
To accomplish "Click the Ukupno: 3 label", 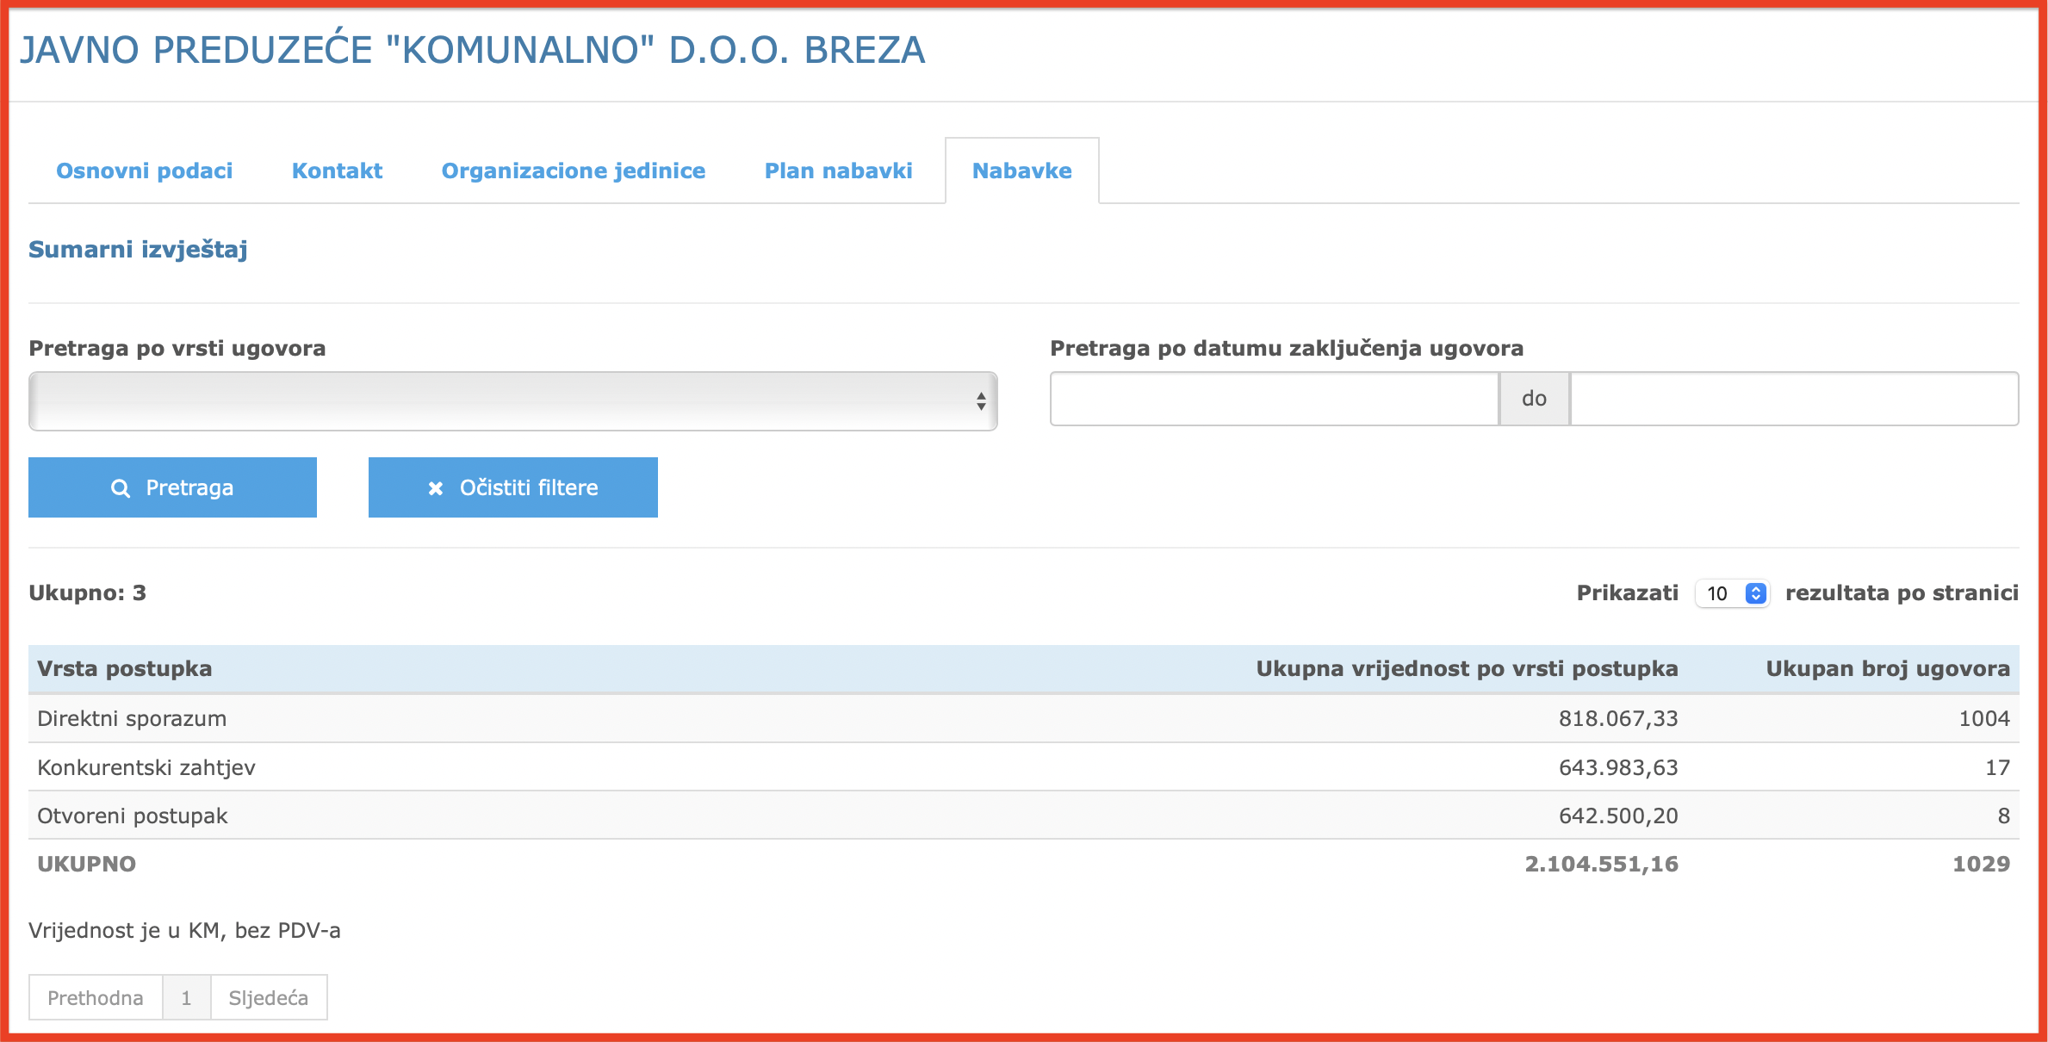I will tap(87, 592).
